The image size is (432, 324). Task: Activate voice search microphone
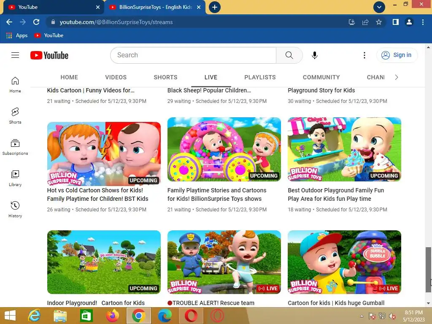pyautogui.click(x=315, y=55)
